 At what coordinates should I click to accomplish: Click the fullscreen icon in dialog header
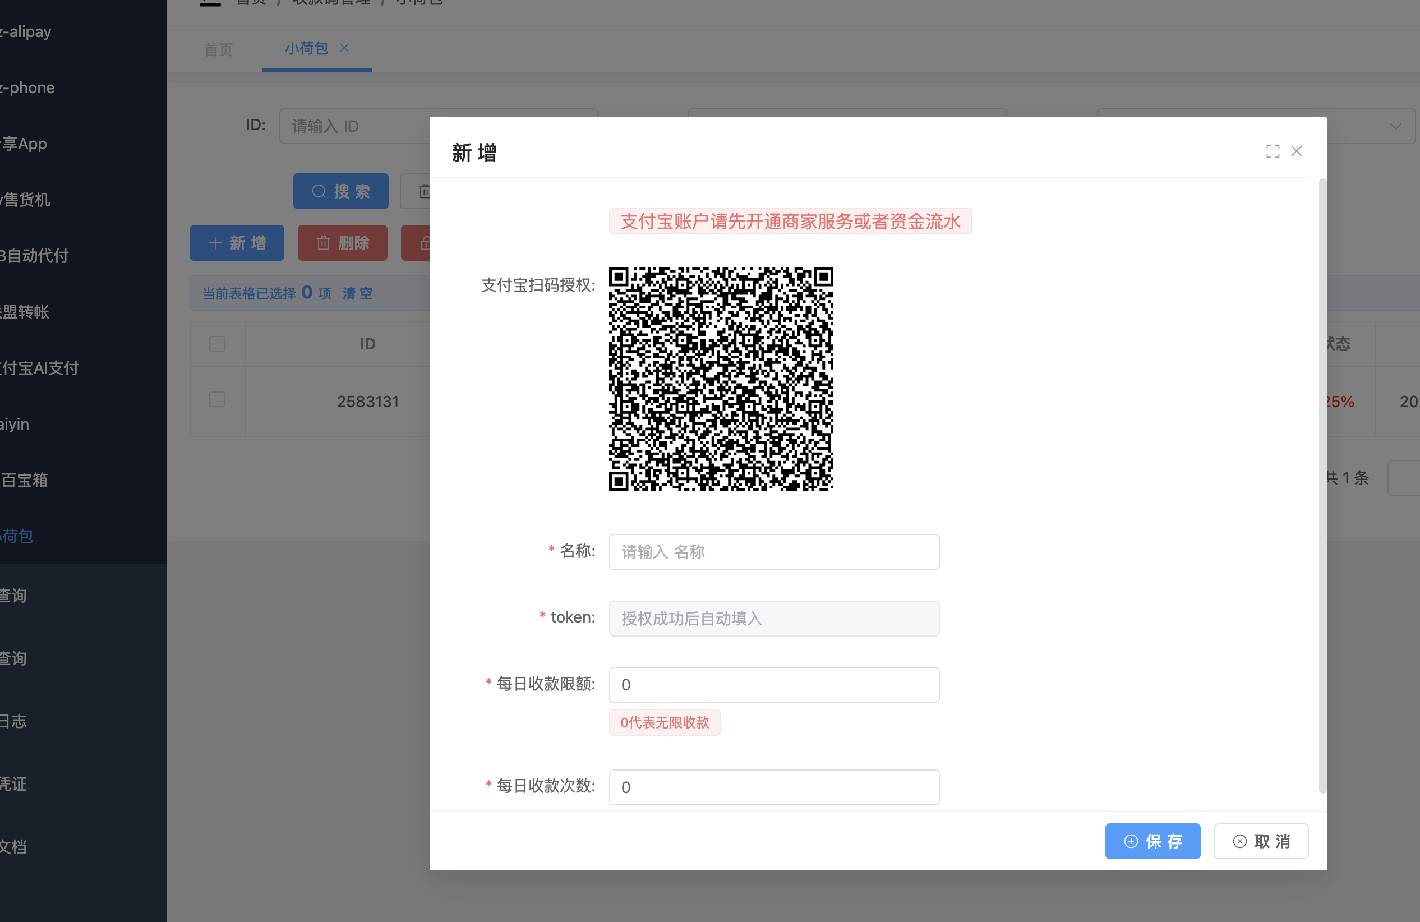click(1272, 151)
